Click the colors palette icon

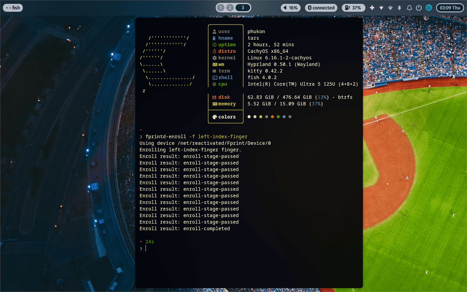(214, 117)
